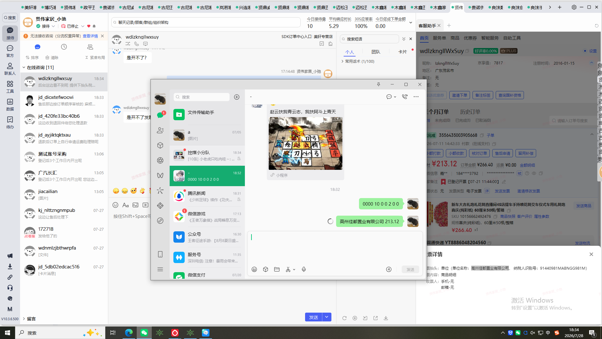Pin the WeChat window on top
This screenshot has width=602, height=339.
pos(378,84)
